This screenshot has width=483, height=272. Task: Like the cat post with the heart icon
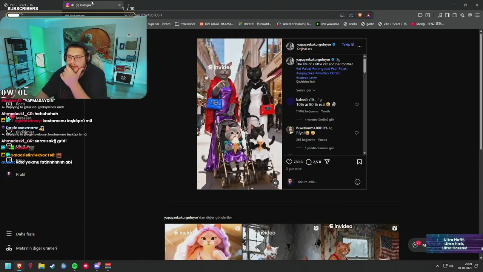point(289,162)
